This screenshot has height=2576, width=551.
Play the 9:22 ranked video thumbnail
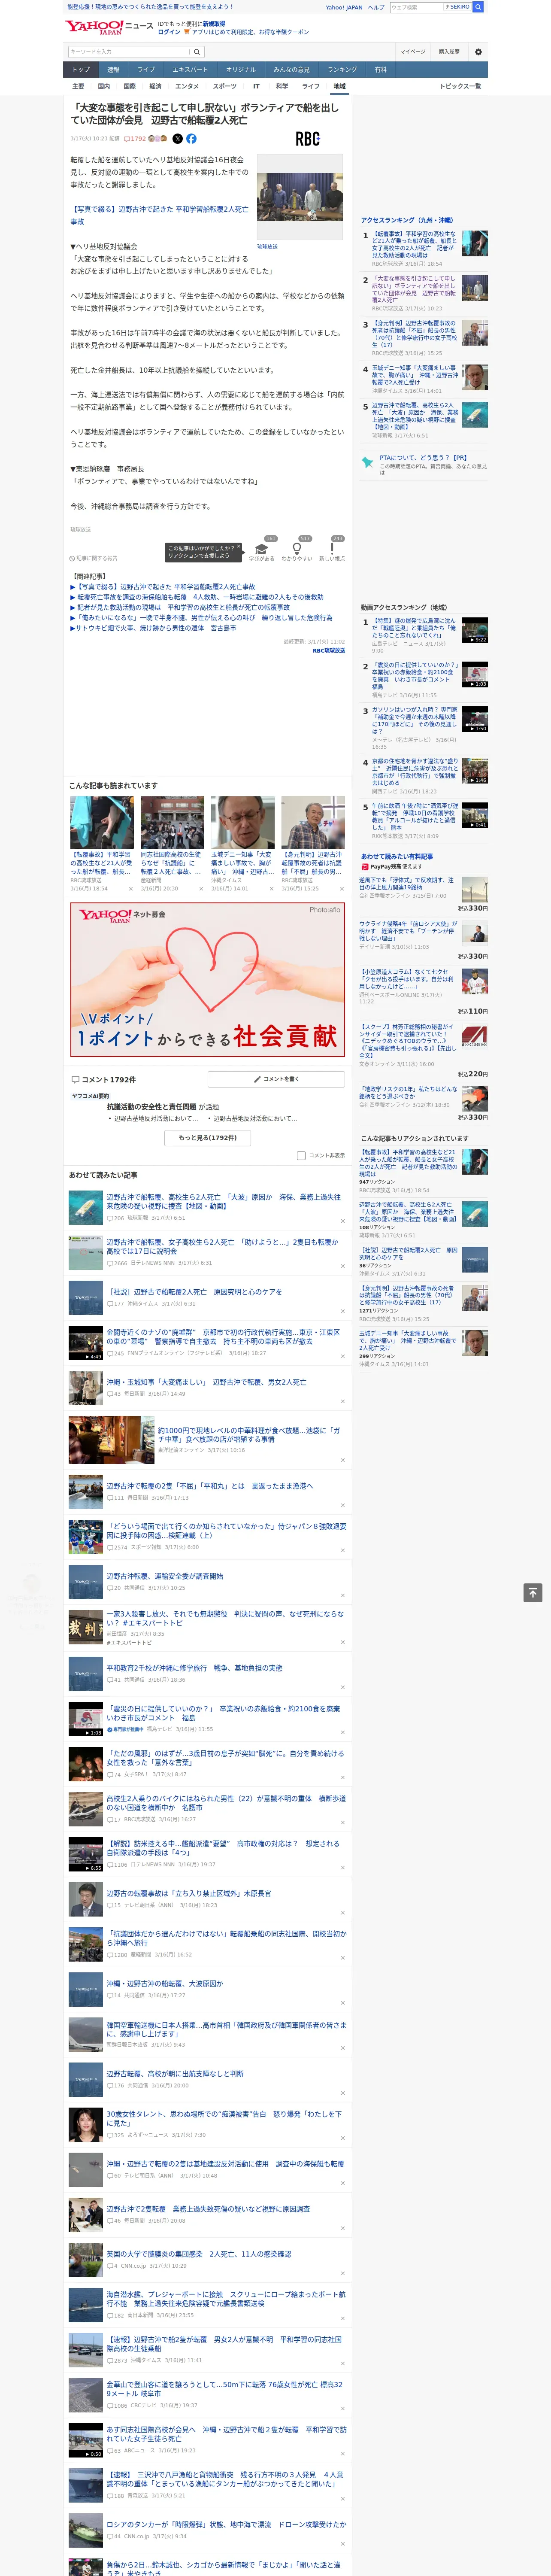point(475,630)
